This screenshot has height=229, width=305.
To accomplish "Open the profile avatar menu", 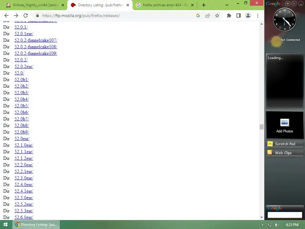I will (x=248, y=16).
